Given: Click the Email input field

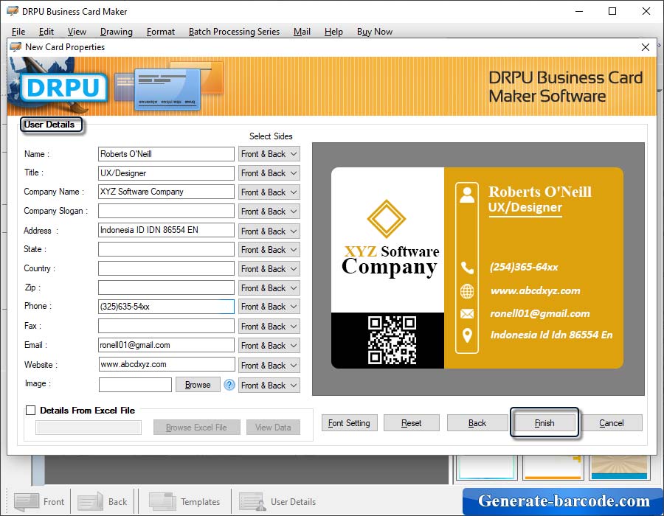Looking at the screenshot, I should point(166,345).
